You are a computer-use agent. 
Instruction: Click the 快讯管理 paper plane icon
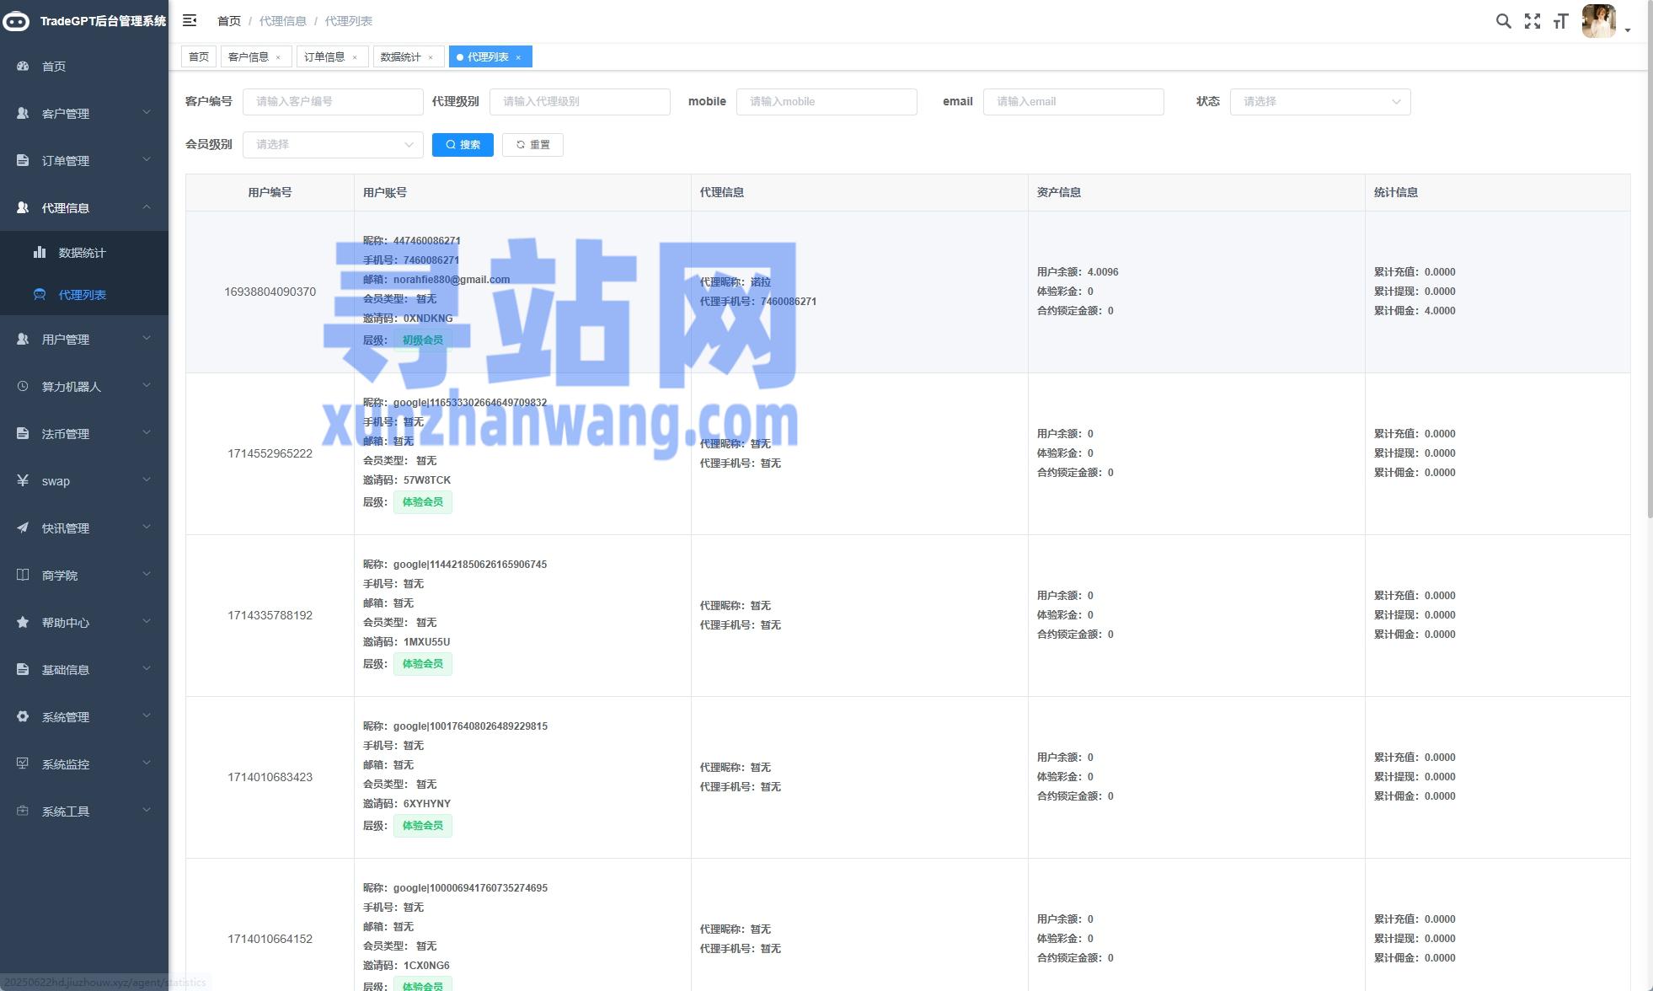(x=23, y=528)
